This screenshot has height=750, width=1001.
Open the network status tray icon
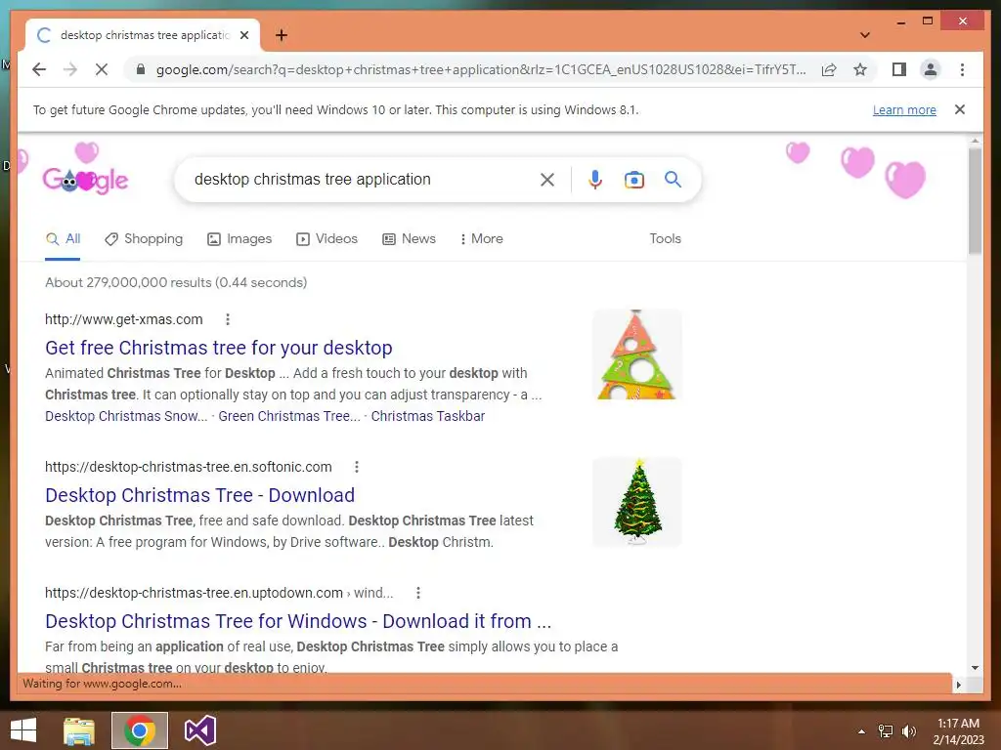click(886, 731)
